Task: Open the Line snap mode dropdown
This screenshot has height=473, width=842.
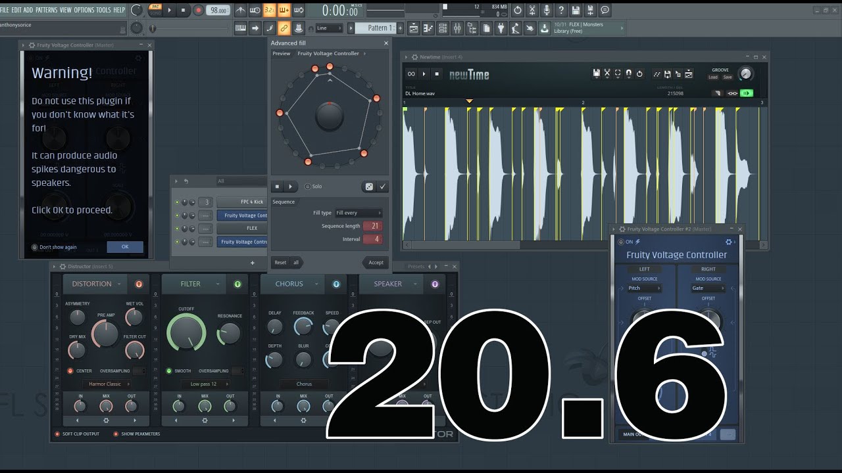Action: [329, 28]
